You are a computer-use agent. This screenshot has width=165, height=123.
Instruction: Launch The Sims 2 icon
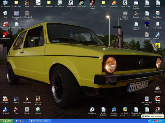coord(5,109)
